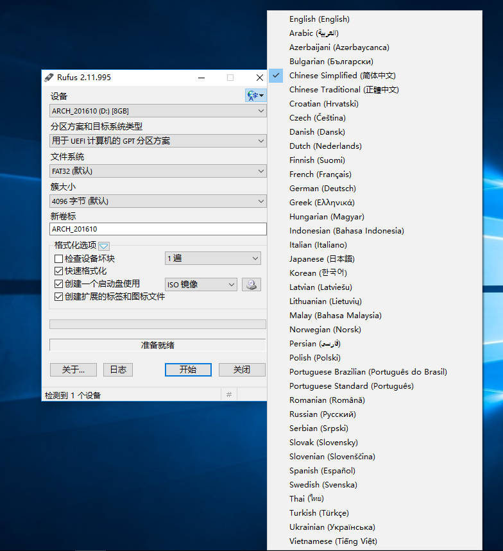Screen dimensions: 503x551
Task: Select Portuguese Brazilian language
Action: 375,372
